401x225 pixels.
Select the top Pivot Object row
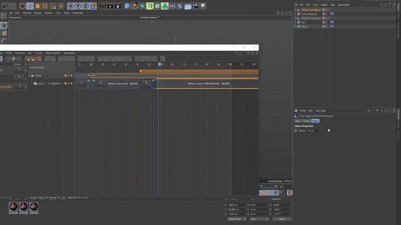[311, 10]
